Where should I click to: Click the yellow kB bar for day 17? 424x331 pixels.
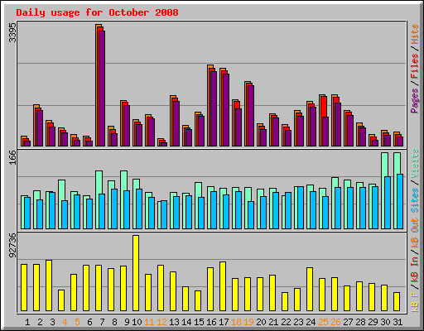click(223, 286)
